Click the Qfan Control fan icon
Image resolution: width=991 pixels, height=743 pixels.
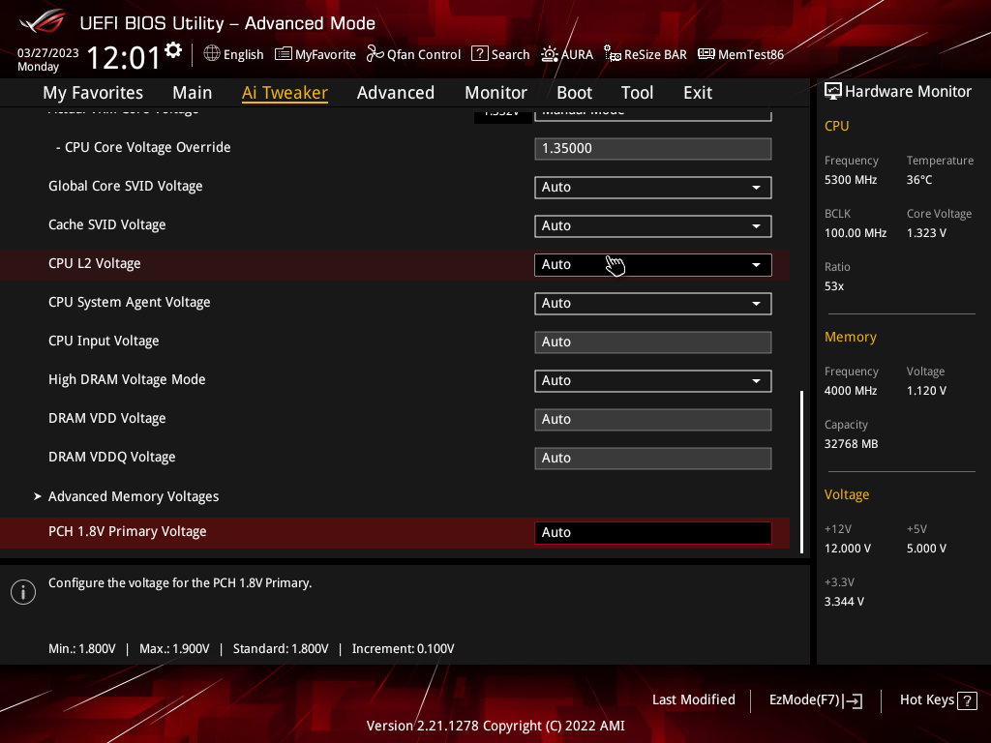pos(375,54)
